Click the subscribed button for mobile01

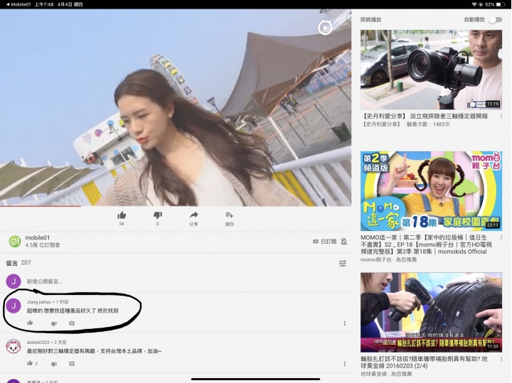coord(324,242)
